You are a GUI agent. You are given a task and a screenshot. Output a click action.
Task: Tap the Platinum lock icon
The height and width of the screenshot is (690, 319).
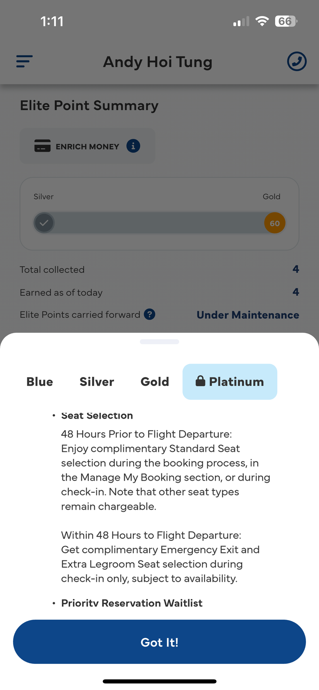pyautogui.click(x=200, y=381)
